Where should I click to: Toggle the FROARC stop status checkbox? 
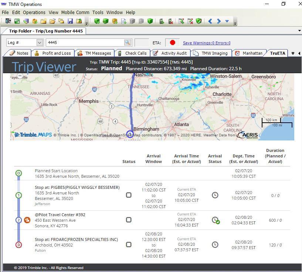tap(129, 245)
